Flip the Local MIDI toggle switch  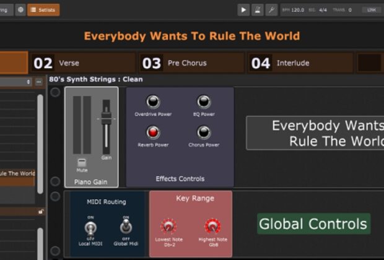[90, 228]
